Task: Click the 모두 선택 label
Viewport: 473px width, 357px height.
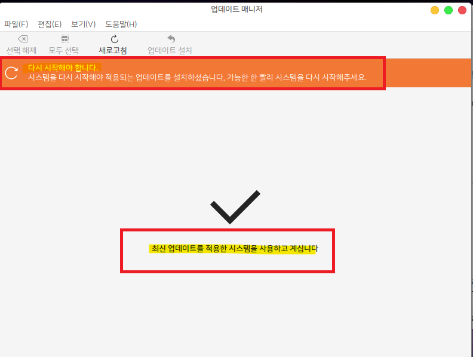Action: (64, 50)
